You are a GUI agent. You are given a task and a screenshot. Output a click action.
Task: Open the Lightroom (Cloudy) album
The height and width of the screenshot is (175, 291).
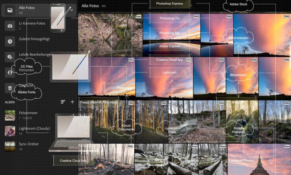point(34,128)
